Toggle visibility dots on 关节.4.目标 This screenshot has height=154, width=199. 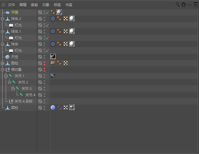click(45, 101)
